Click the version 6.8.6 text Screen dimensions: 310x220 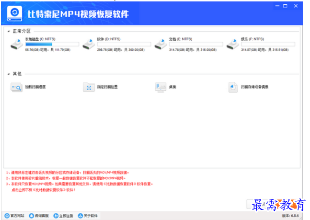(290, 216)
